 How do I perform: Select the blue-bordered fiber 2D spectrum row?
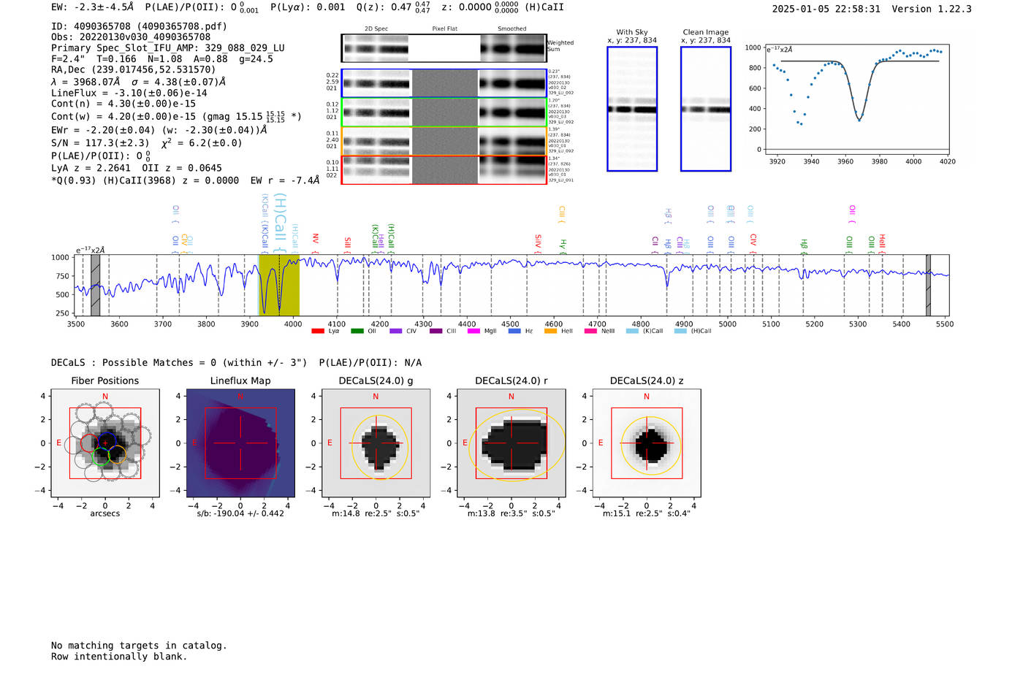coord(444,83)
